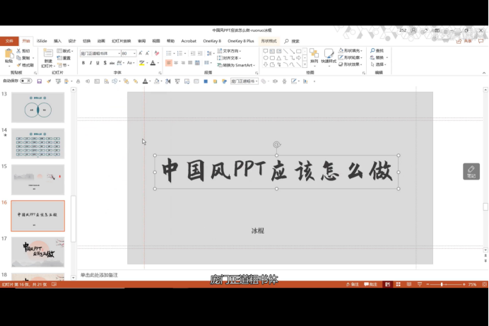
Task: Toggle Italic formatting
Action: [90, 63]
